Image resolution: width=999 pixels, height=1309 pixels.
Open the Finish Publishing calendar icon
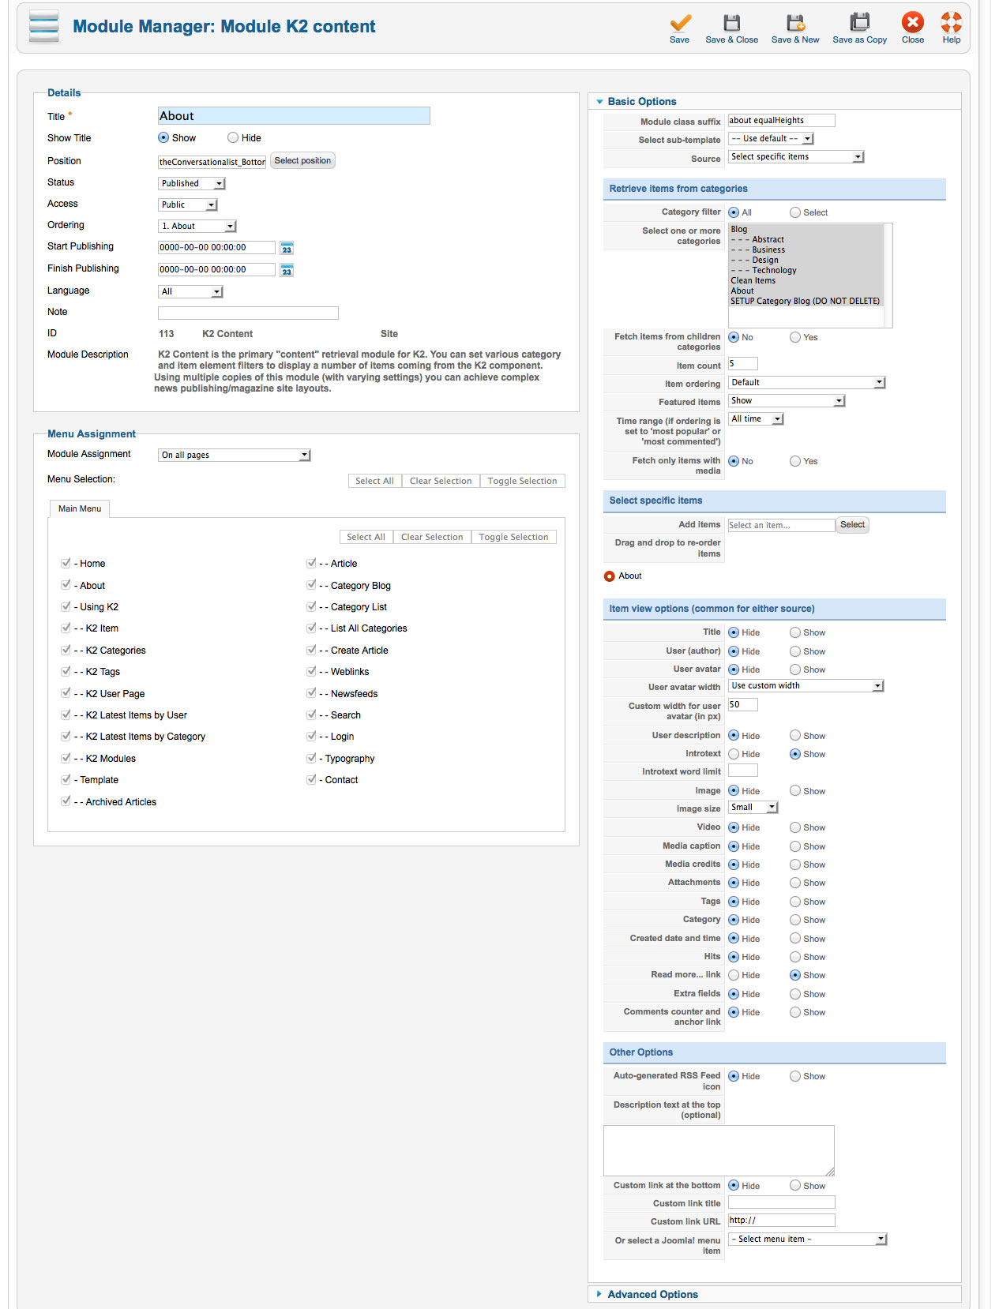click(287, 270)
